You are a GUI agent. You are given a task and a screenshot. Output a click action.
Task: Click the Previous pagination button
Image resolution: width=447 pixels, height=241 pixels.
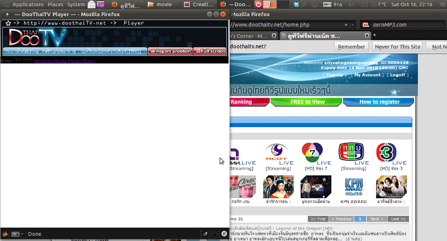[x=341, y=219]
